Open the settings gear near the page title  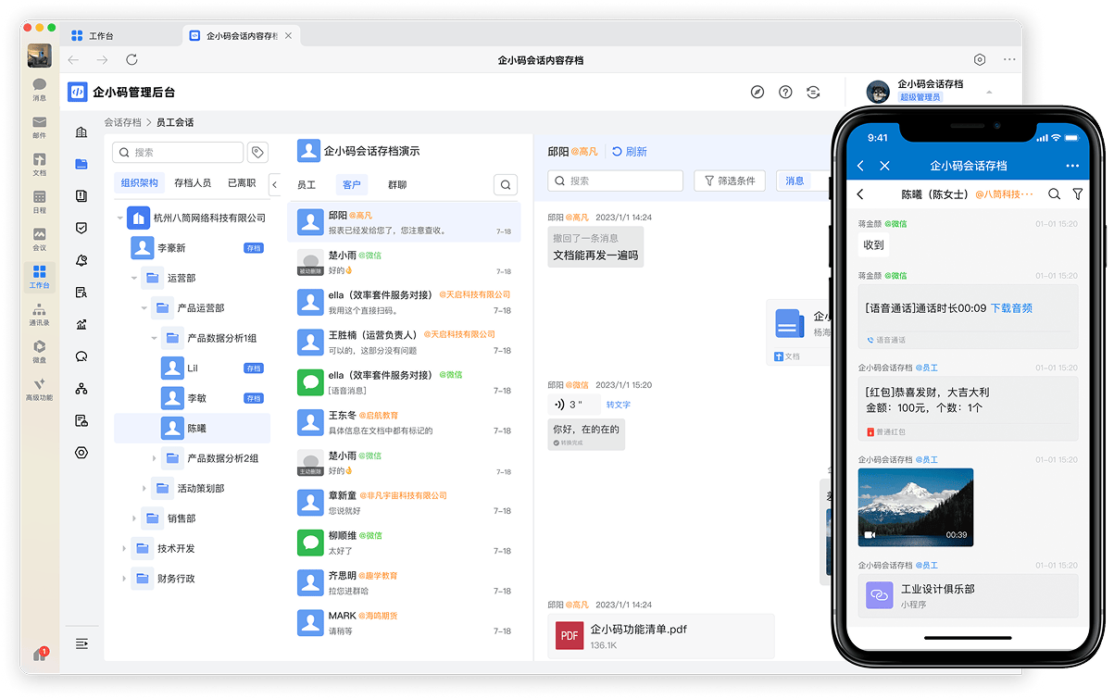(x=978, y=58)
